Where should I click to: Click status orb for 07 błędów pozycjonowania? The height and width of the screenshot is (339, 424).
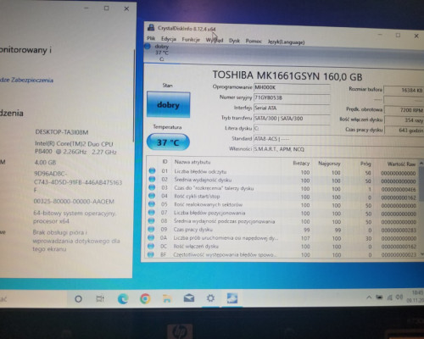[x=152, y=212]
